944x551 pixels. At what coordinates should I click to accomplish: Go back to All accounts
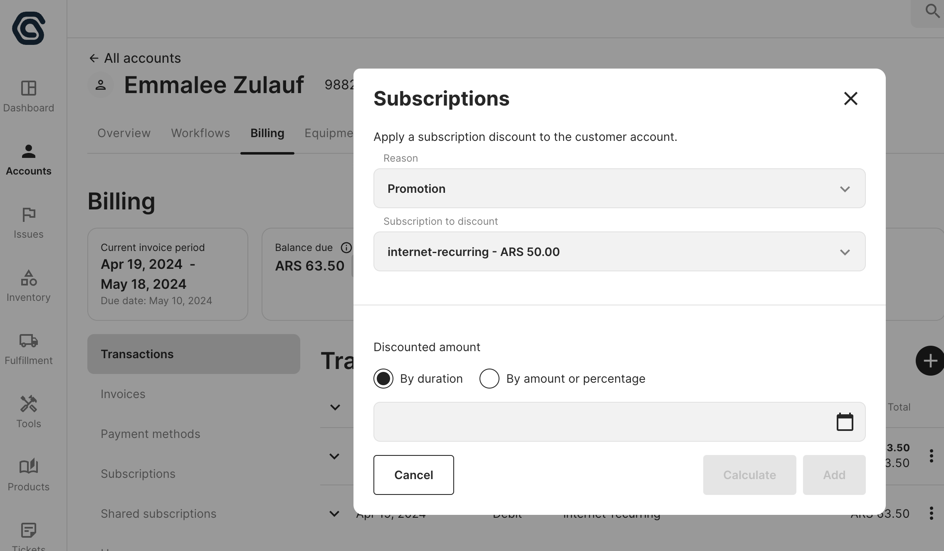click(x=135, y=58)
